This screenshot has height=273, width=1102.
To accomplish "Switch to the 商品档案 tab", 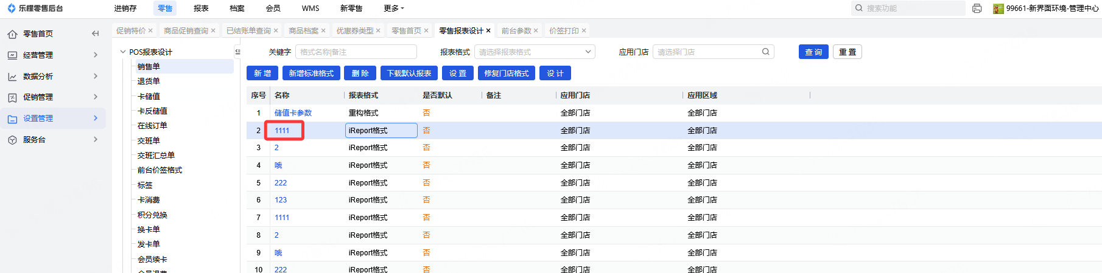I will pyautogui.click(x=303, y=30).
